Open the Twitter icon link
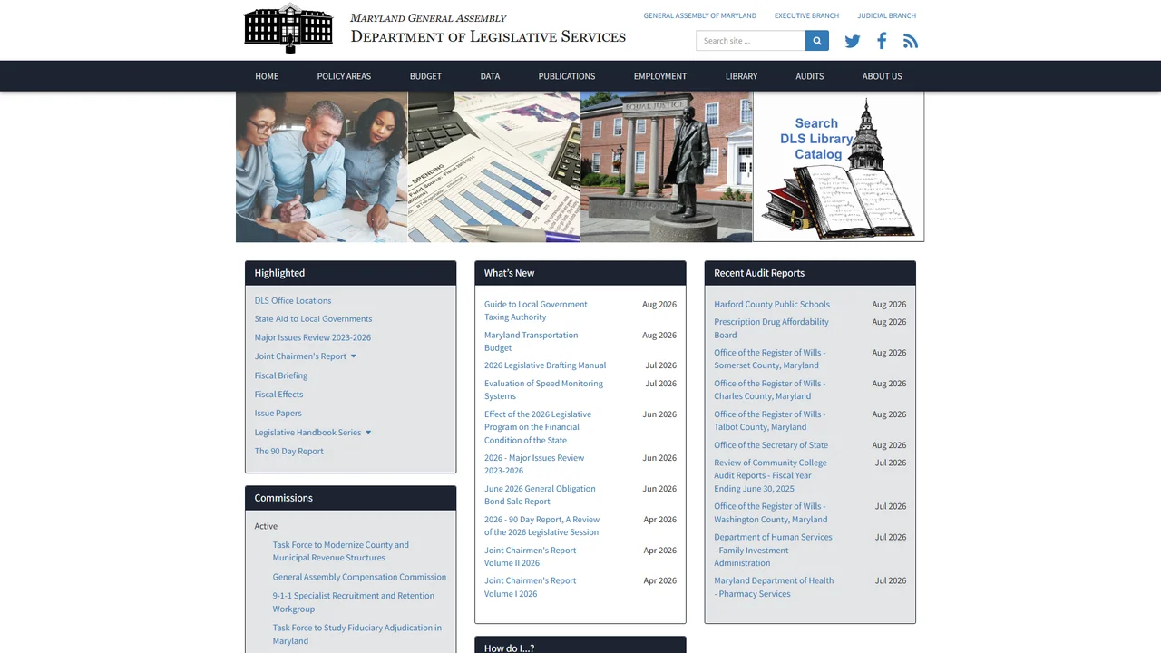The width and height of the screenshot is (1161, 653). pos(853,41)
